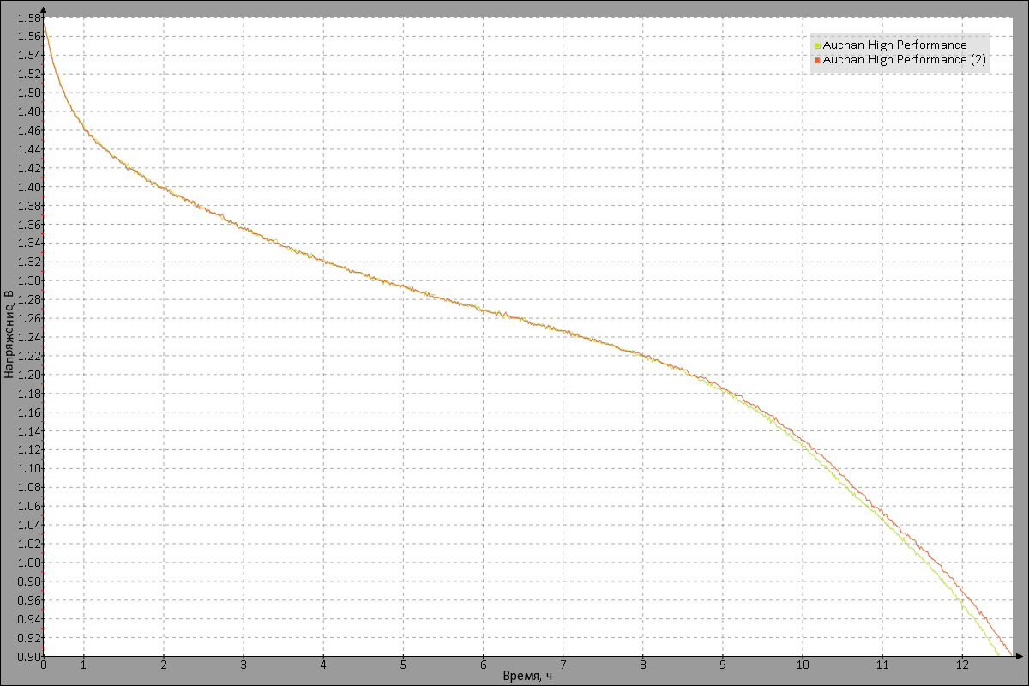
Task: Click the 1.50 voltage axis label
Action: click(28, 93)
